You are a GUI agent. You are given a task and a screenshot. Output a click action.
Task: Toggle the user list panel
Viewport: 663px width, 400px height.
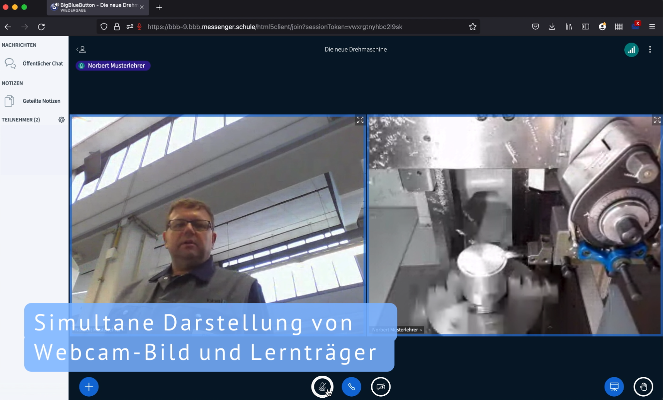pyautogui.click(x=81, y=49)
